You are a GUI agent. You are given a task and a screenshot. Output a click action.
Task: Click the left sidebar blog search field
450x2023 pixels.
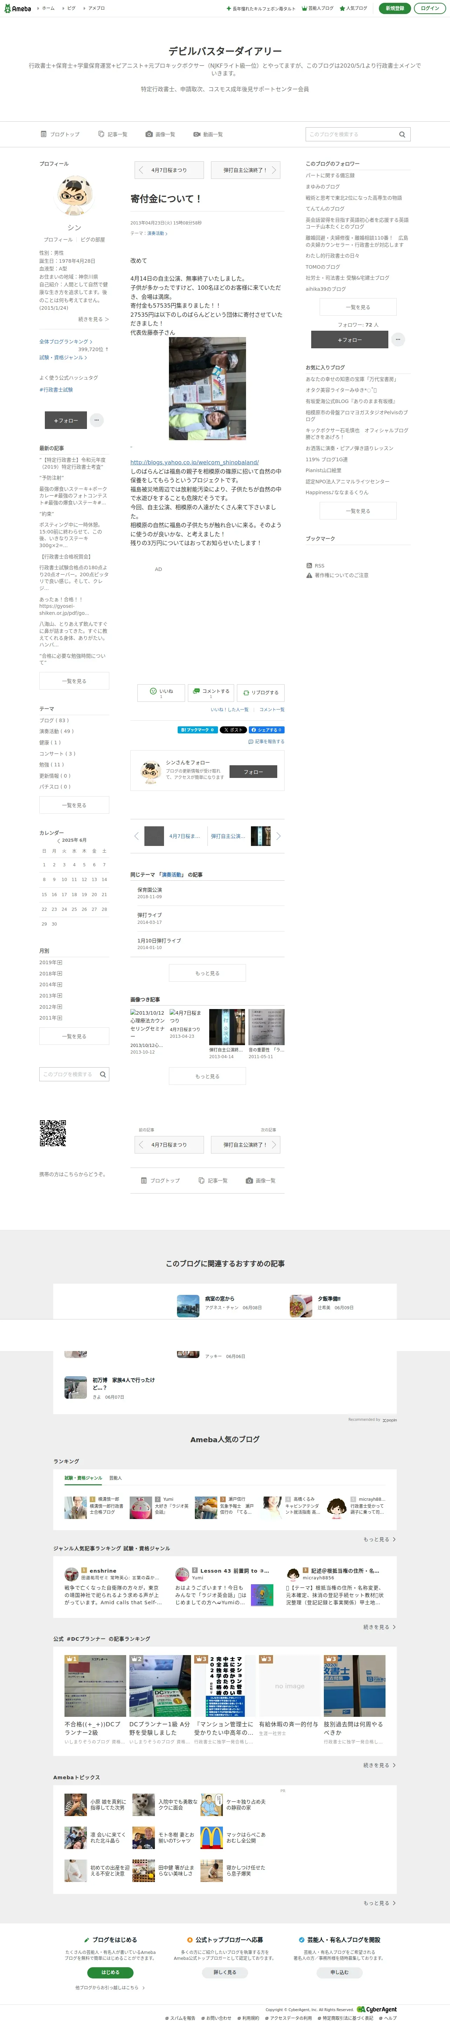click(69, 1074)
